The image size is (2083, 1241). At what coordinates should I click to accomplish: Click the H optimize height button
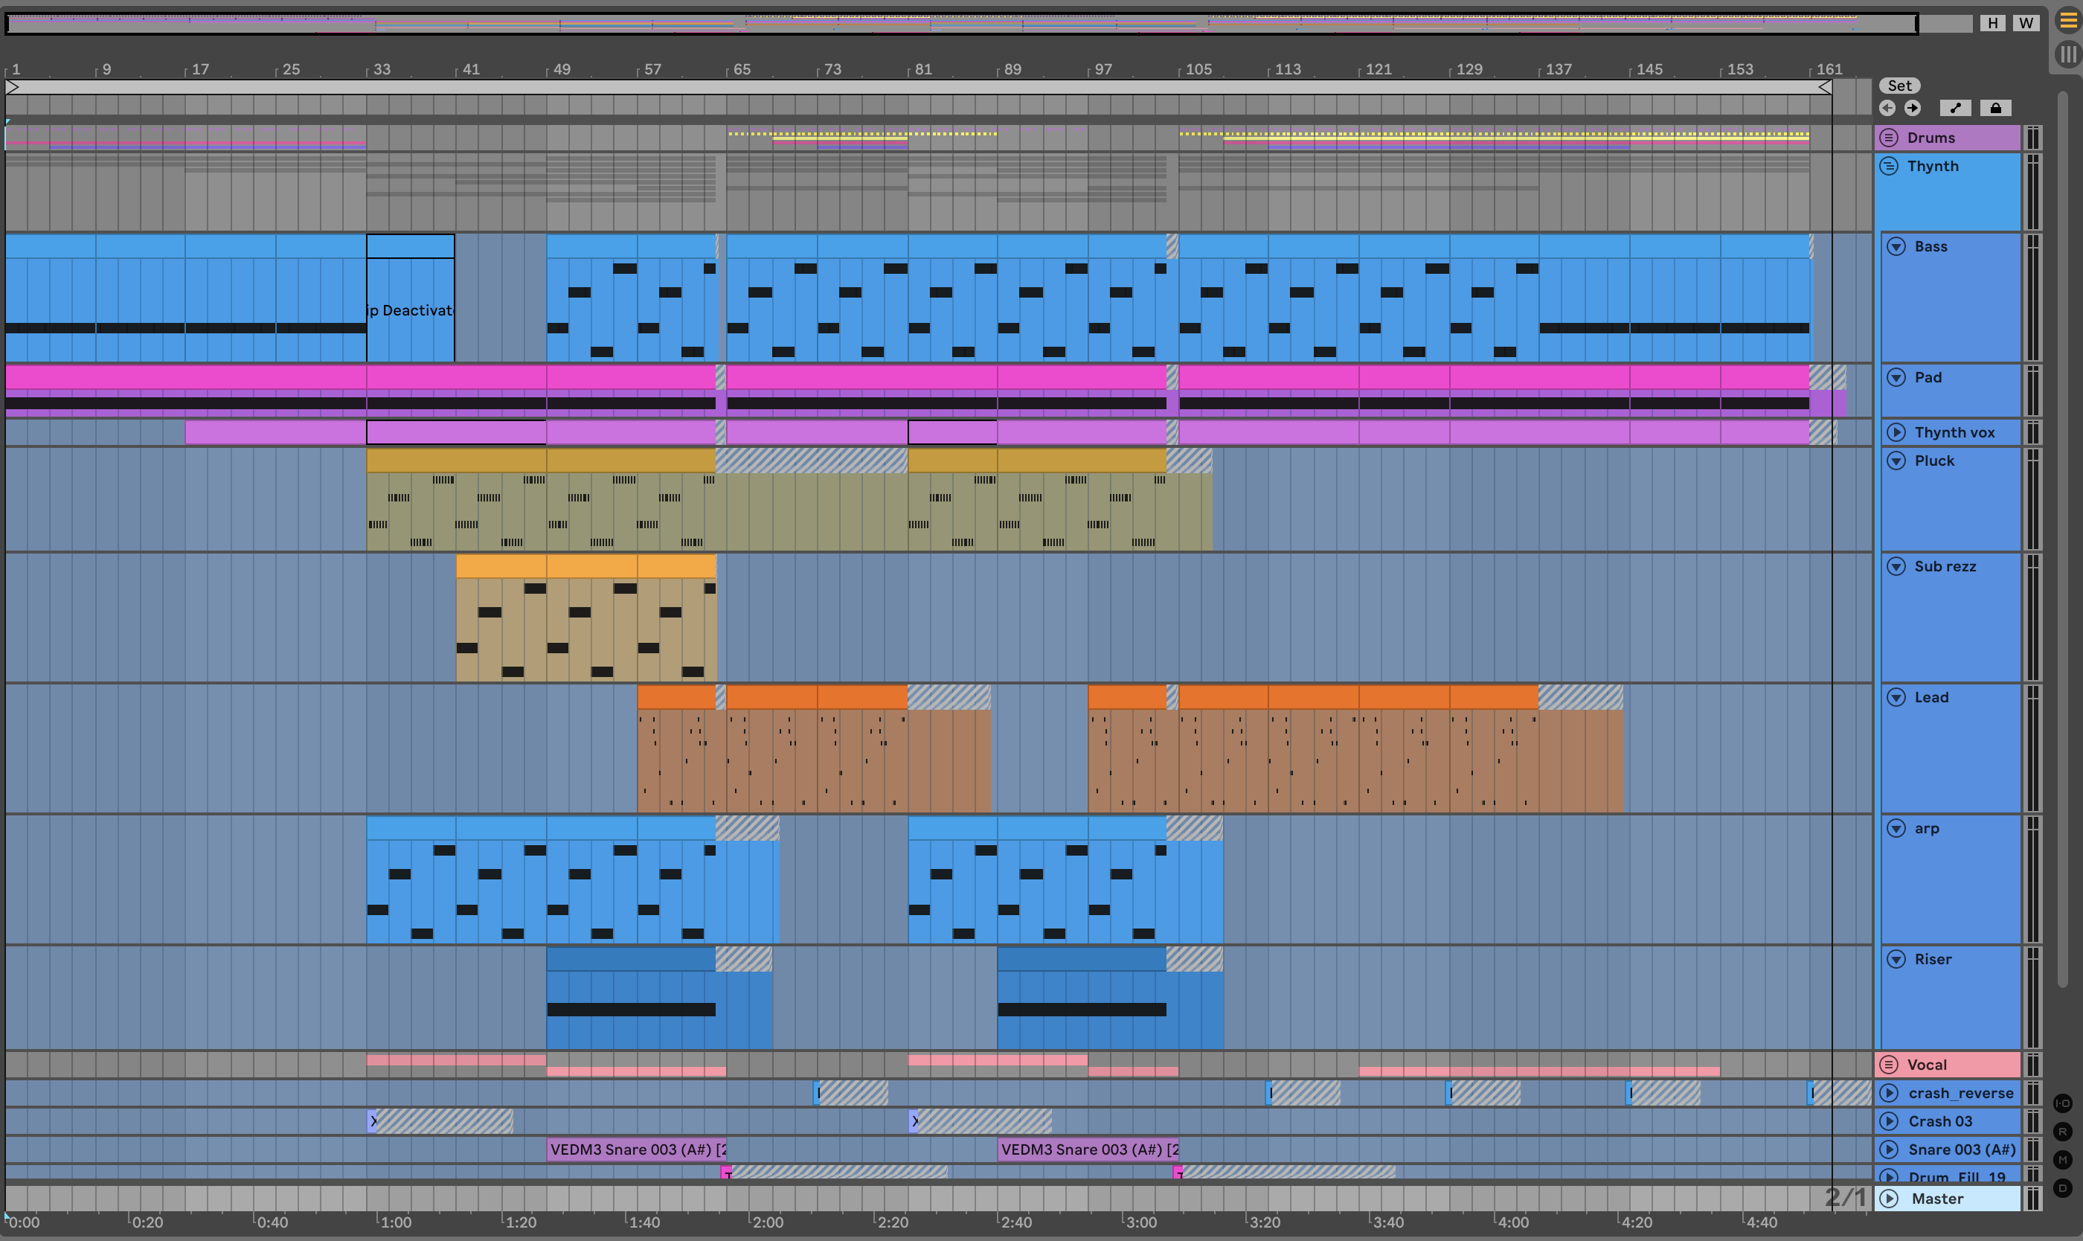click(x=1993, y=23)
